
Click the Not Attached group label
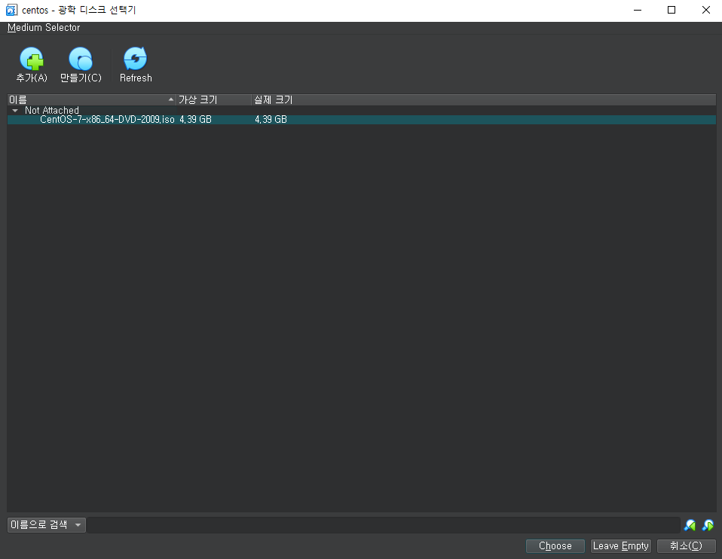[51, 111]
